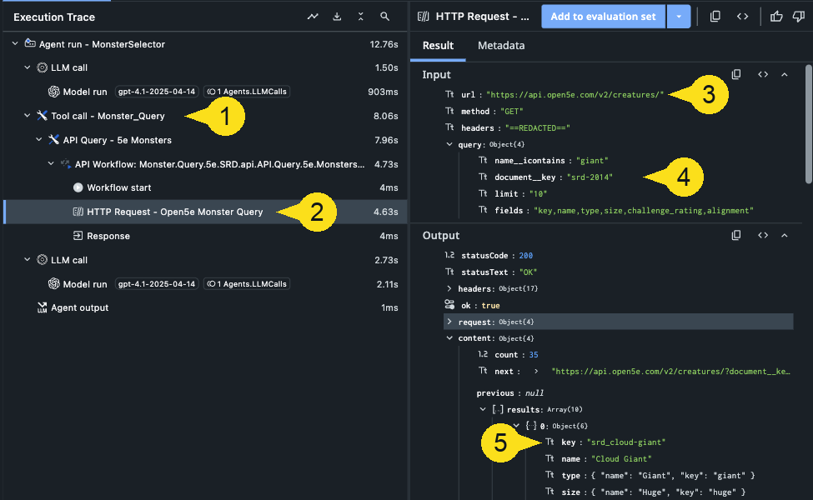This screenshot has height=500, width=813.
Task: Click the Tool call wrench icon
Action: pyautogui.click(x=42, y=116)
